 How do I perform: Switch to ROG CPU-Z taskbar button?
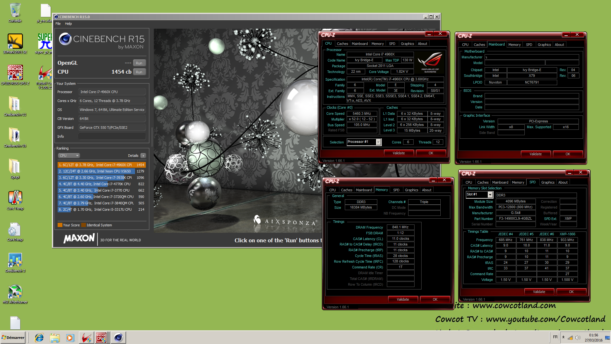(x=102, y=338)
